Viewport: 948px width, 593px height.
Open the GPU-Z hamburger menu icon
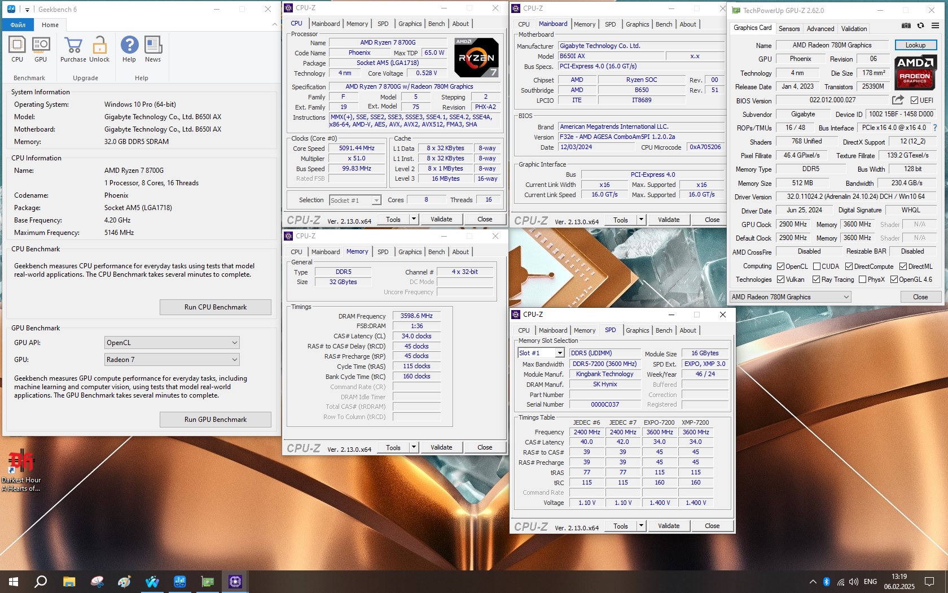(x=935, y=25)
